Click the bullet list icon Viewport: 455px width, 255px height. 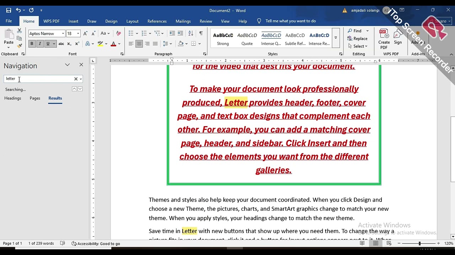point(131,33)
